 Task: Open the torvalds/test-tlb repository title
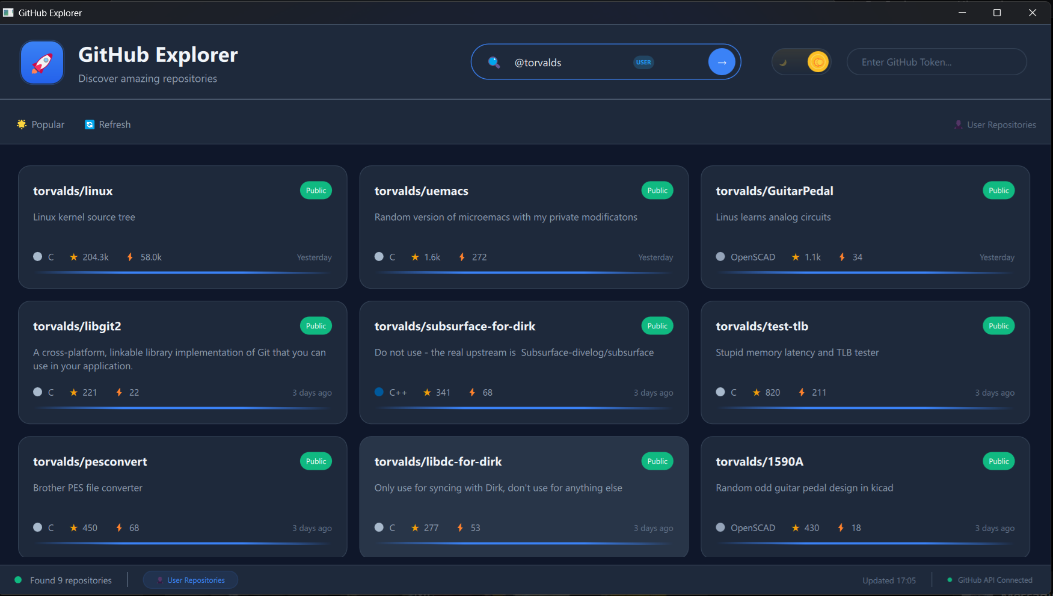[x=762, y=326]
